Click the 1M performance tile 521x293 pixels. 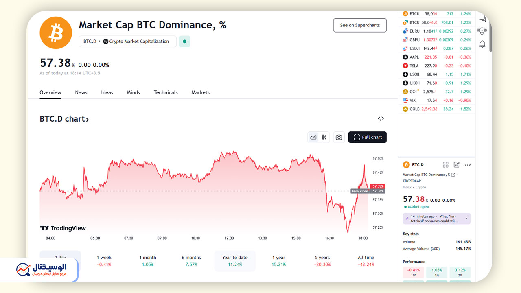[437, 272]
